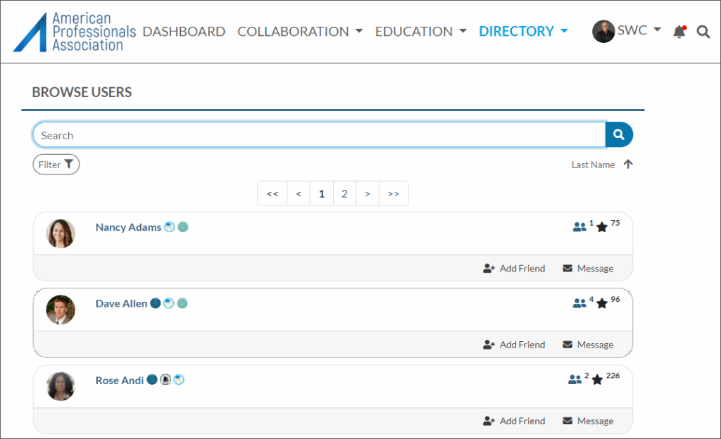The height and width of the screenshot is (439, 721).
Task: Click Rose Andi's star points icon
Action: pyautogui.click(x=597, y=380)
